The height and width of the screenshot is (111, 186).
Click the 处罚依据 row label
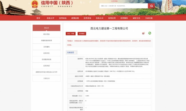point(80,81)
